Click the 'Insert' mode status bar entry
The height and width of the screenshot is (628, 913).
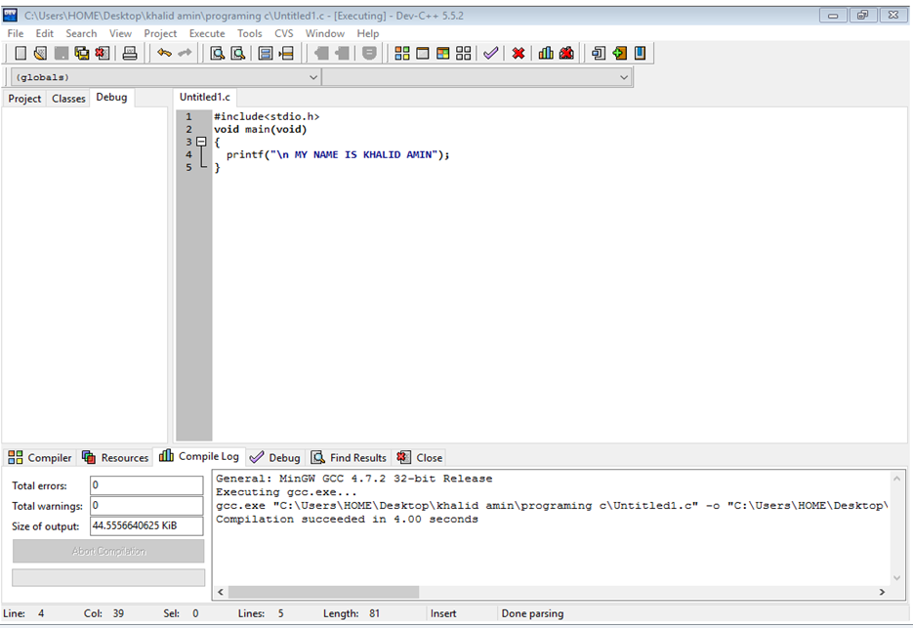[443, 613]
